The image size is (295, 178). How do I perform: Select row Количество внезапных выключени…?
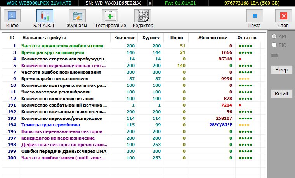(134, 112)
